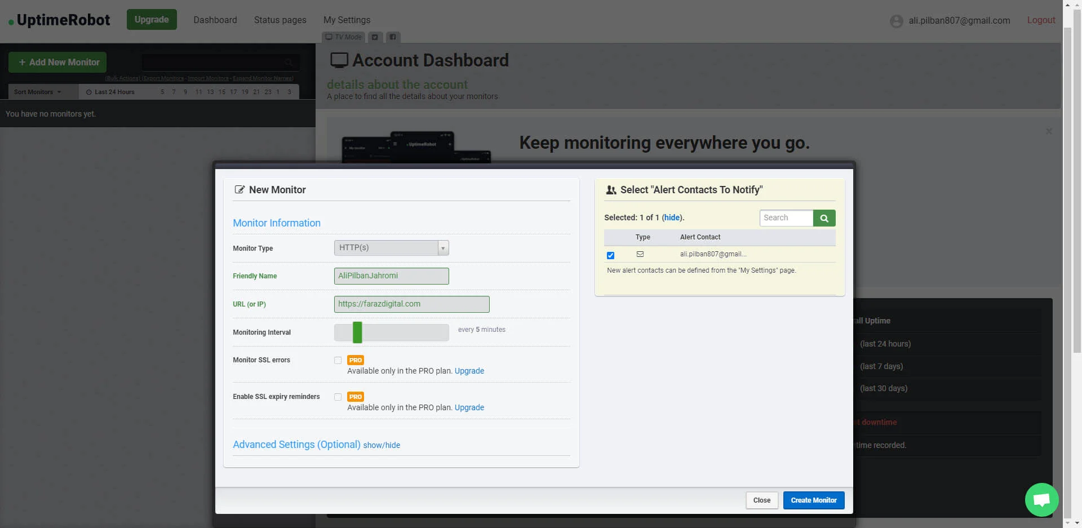Click 'every 5 minutes' interval text
Screen dimensions: 1082x528
click(x=481, y=330)
